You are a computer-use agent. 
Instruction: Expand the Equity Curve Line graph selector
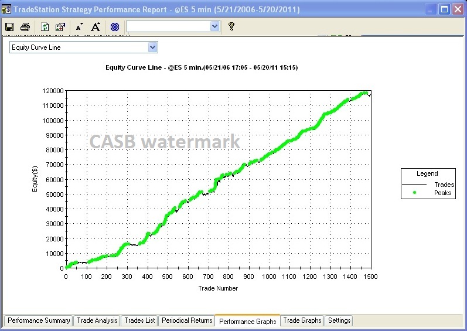152,47
